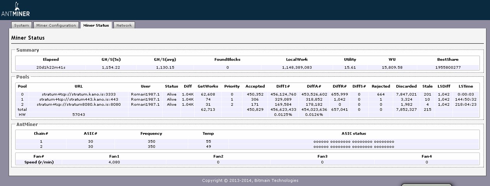Click the Priority column header

(x=232, y=86)
